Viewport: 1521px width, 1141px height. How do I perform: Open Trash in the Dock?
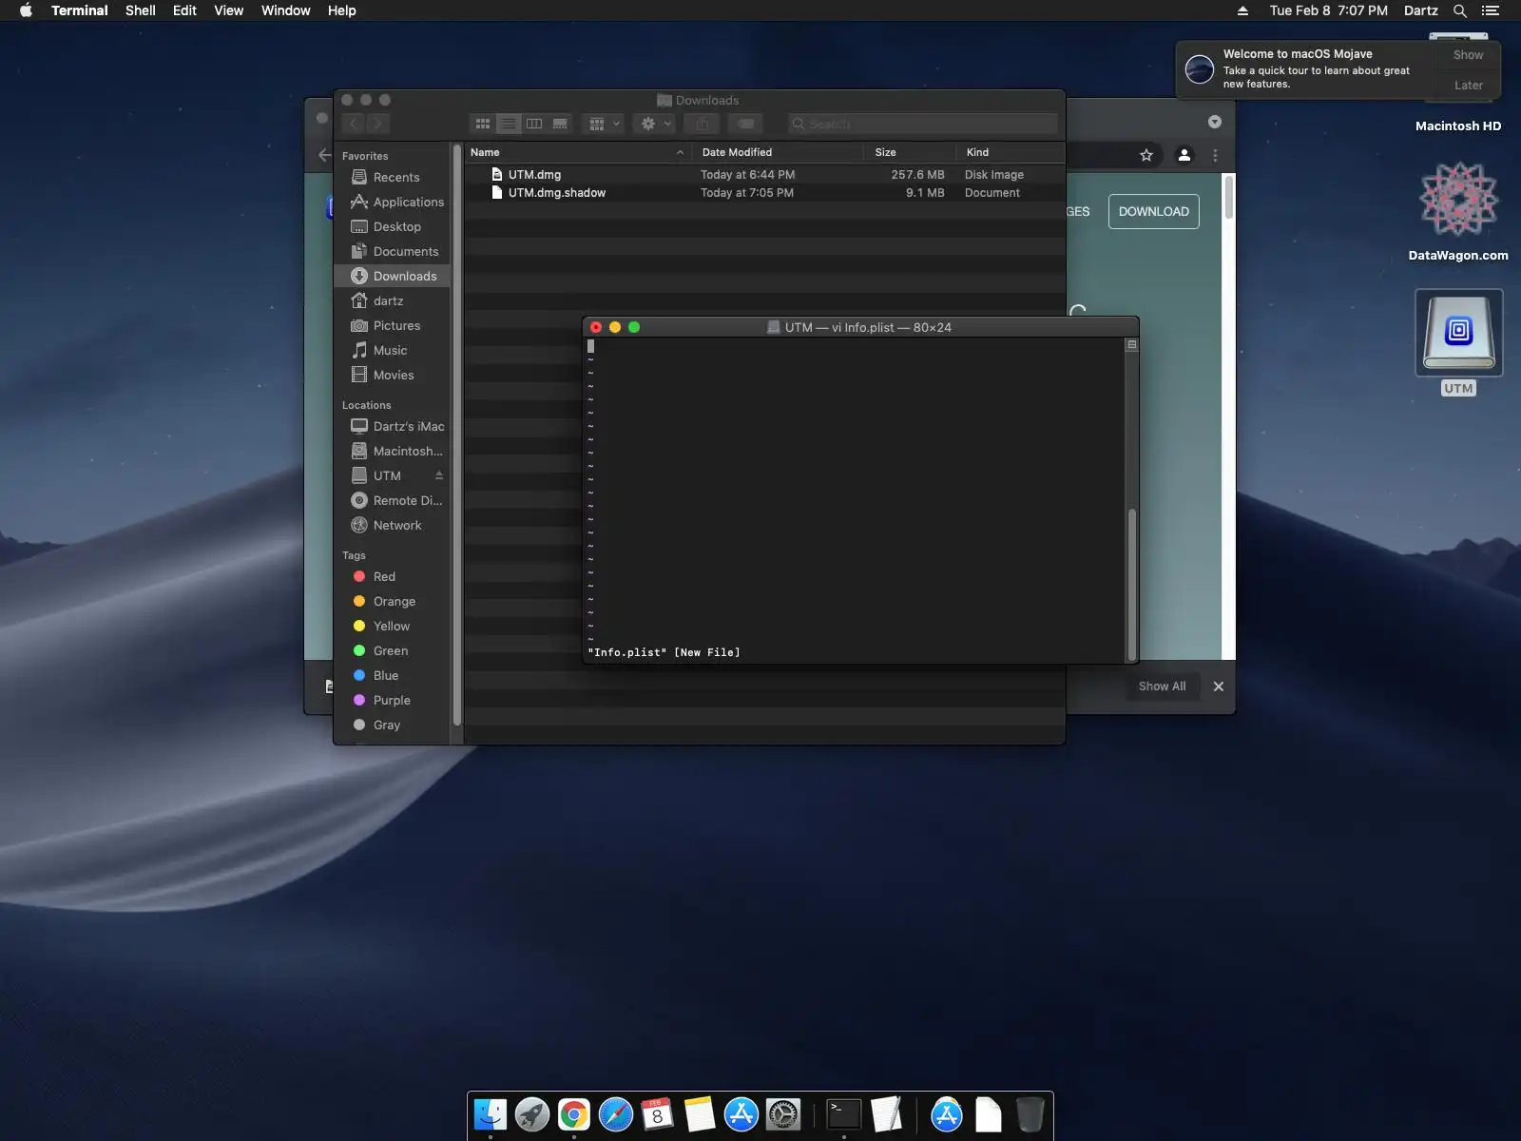coord(1030,1114)
